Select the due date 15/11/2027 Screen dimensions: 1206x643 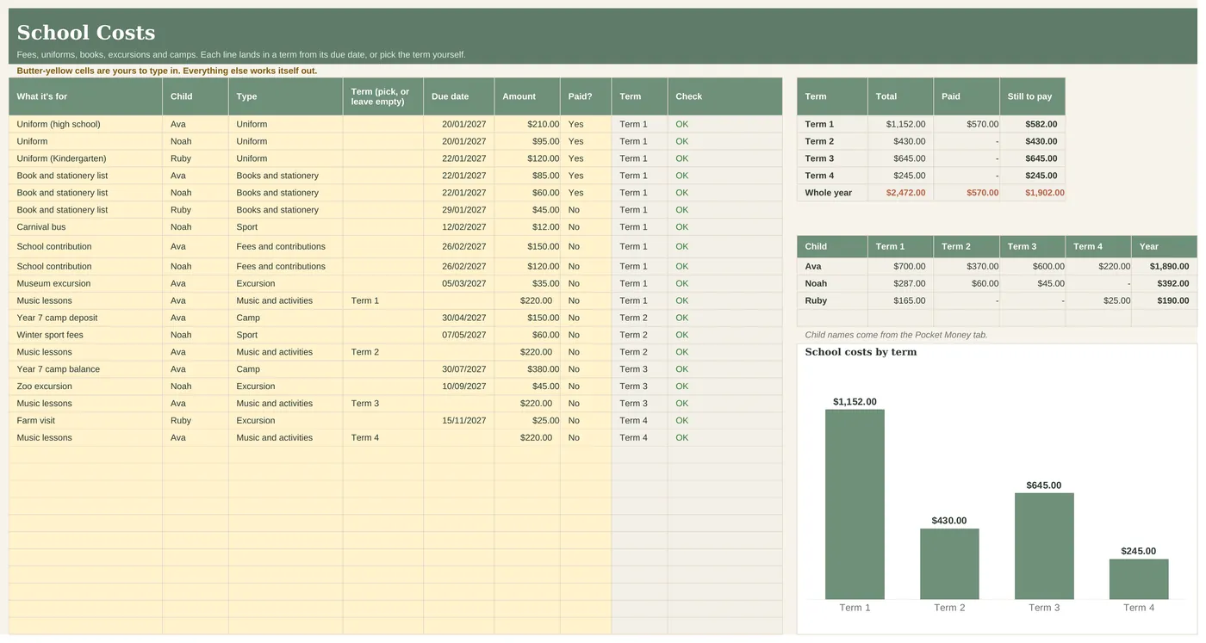[x=459, y=421]
